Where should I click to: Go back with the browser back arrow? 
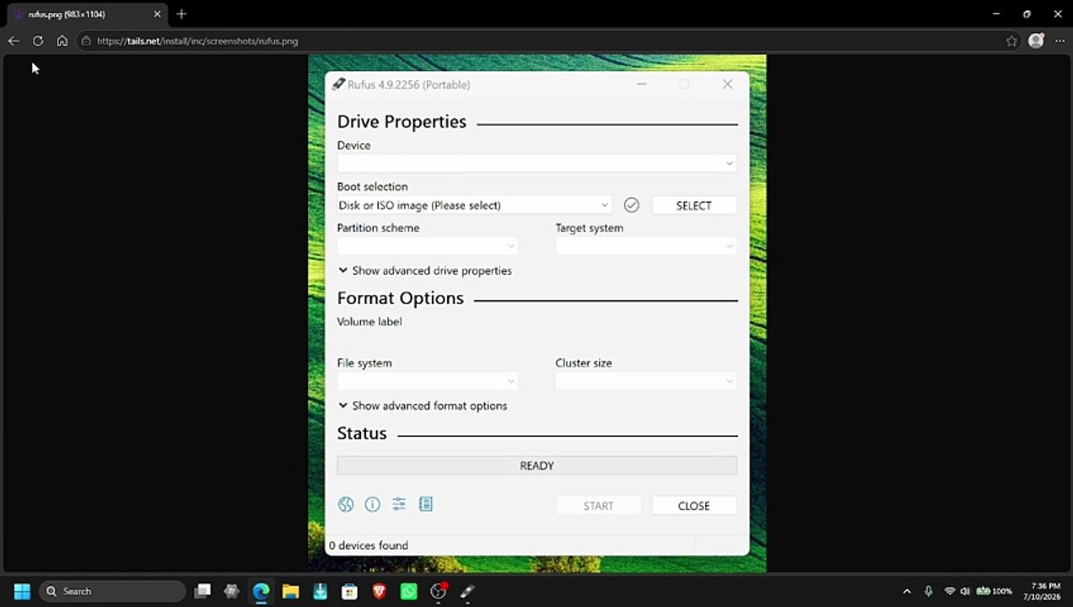13,40
